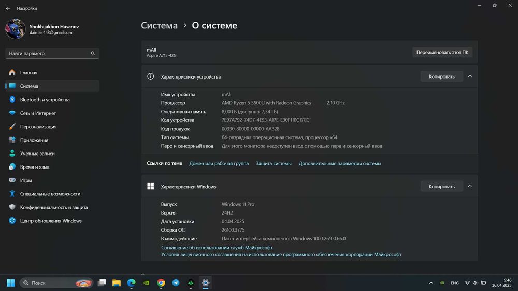518x291 pixels.
Task: Open File Explorer from the taskbar
Action: point(116,283)
